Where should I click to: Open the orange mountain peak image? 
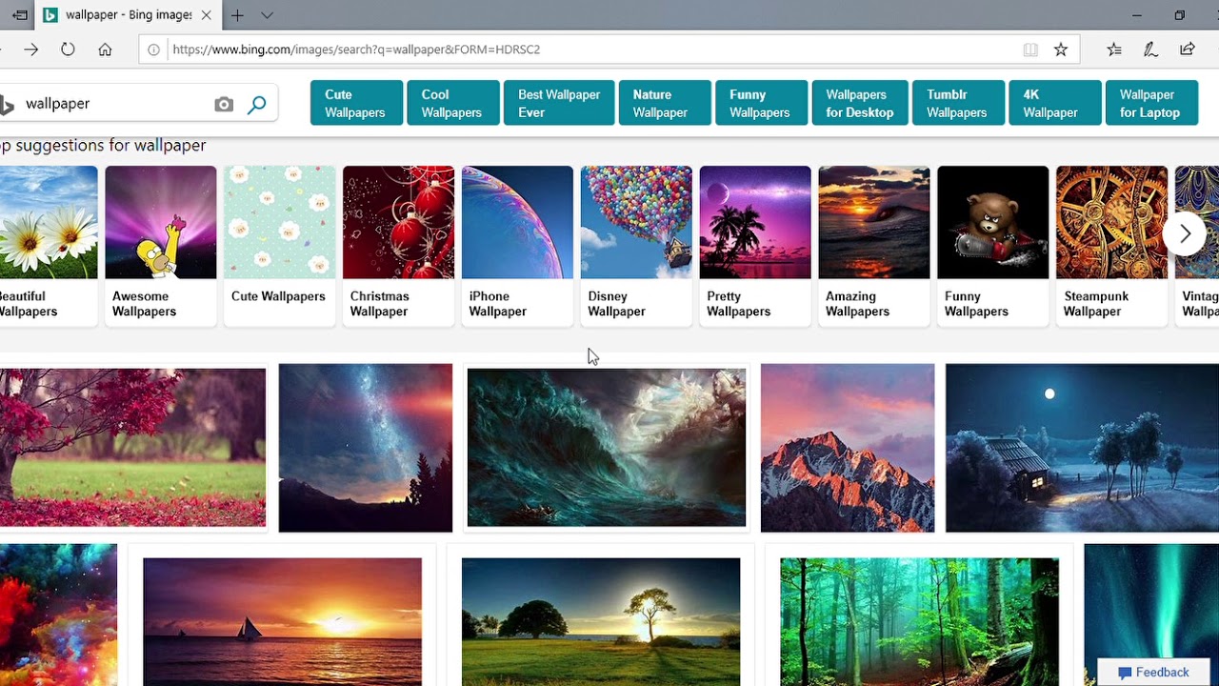848,448
